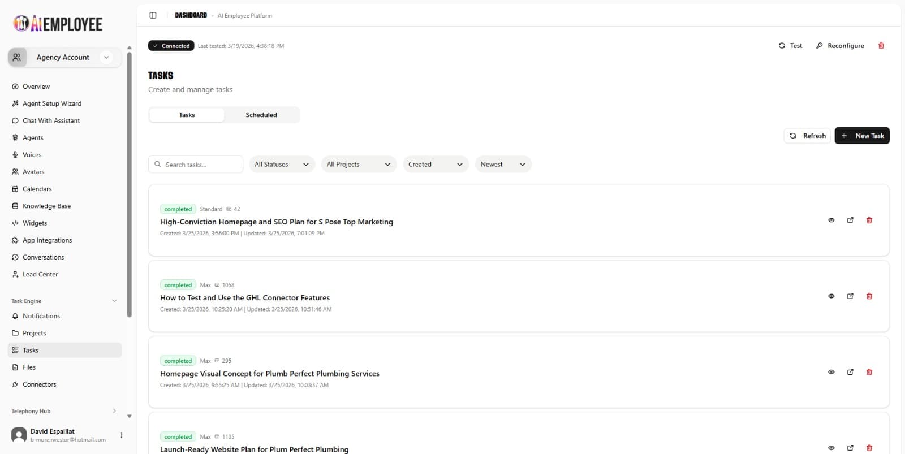The image size is (905, 454).
Task: Open user menu three-dot icon
Action: coord(121,435)
